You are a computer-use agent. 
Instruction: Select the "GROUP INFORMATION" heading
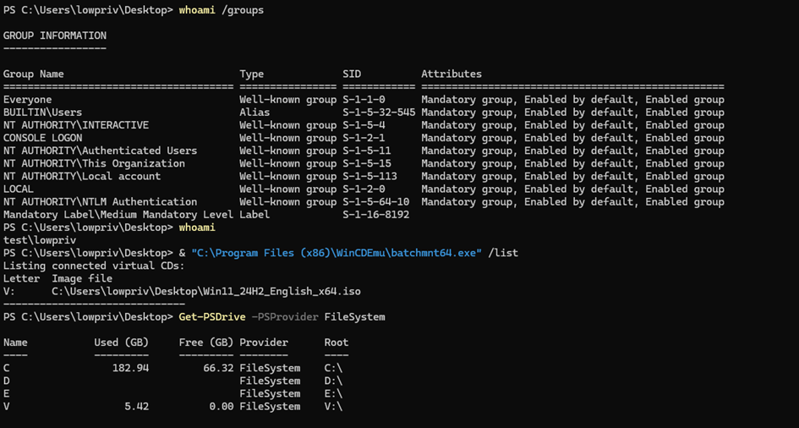(54, 36)
